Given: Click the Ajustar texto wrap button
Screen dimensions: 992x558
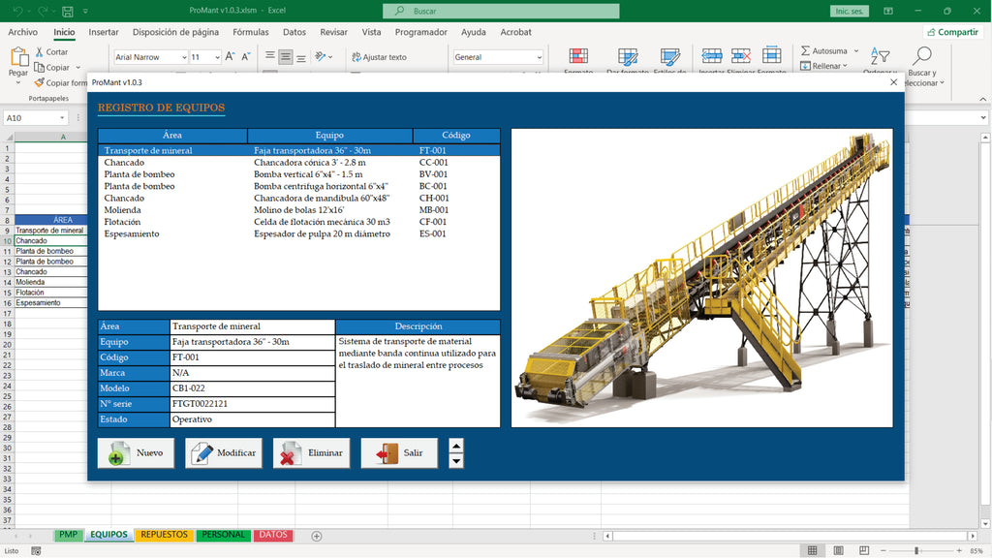Looking at the screenshot, I should click(380, 57).
